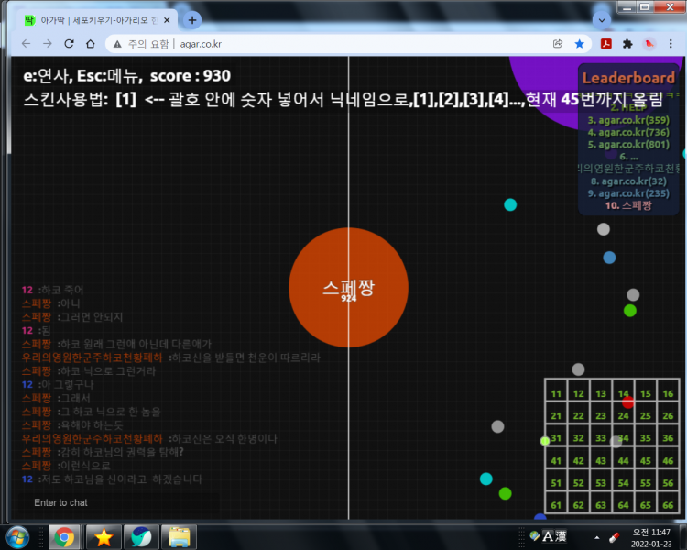687x550 pixels.
Task: Expand the tab search dropdown arrow
Action: (602, 20)
